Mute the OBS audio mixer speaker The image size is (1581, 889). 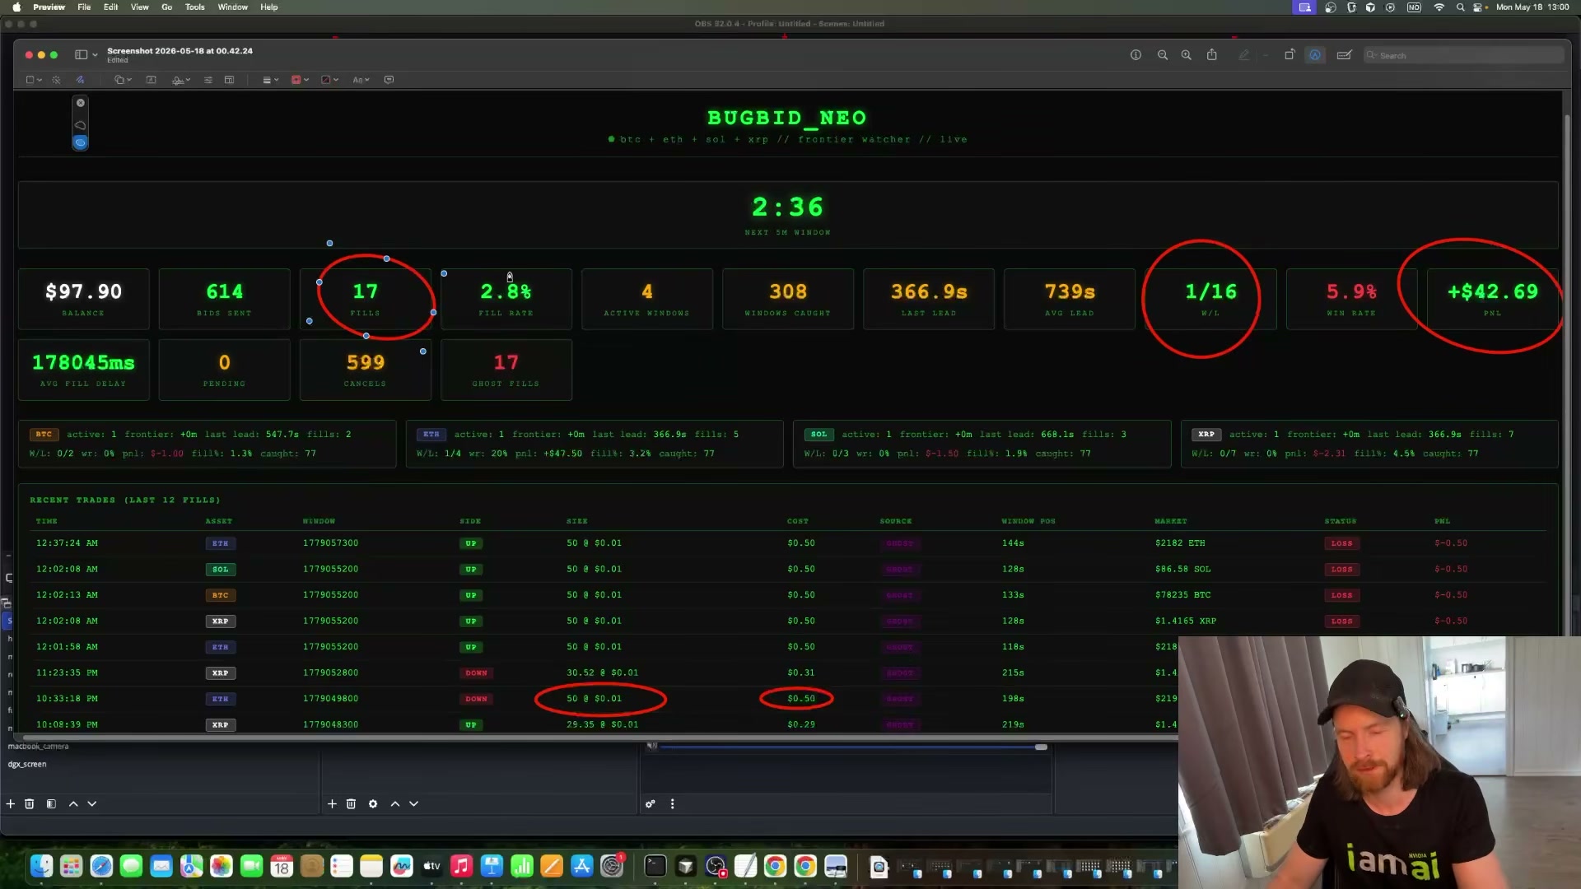[651, 746]
